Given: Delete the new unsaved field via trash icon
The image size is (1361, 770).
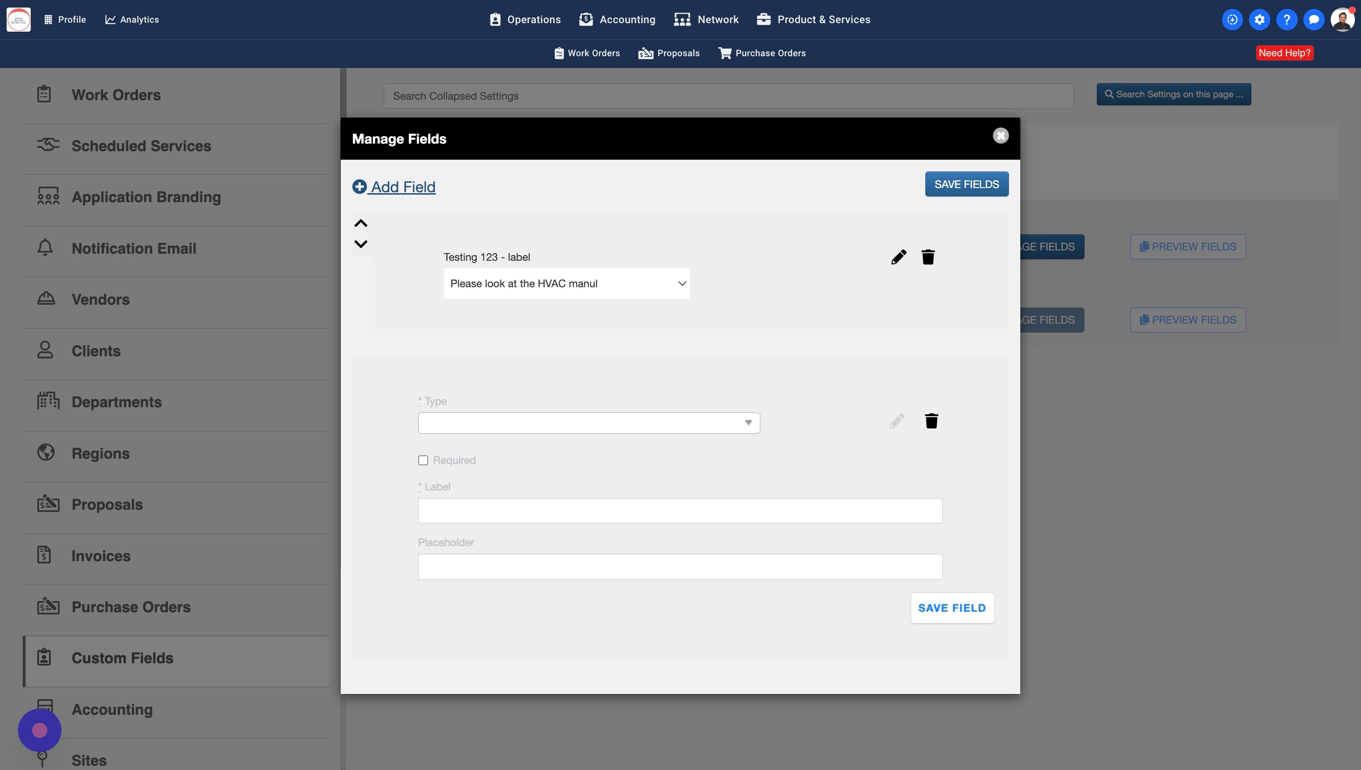Looking at the screenshot, I should point(931,421).
